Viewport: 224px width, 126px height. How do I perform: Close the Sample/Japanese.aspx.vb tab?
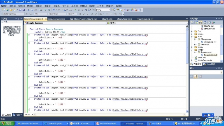(x=46, y=19)
